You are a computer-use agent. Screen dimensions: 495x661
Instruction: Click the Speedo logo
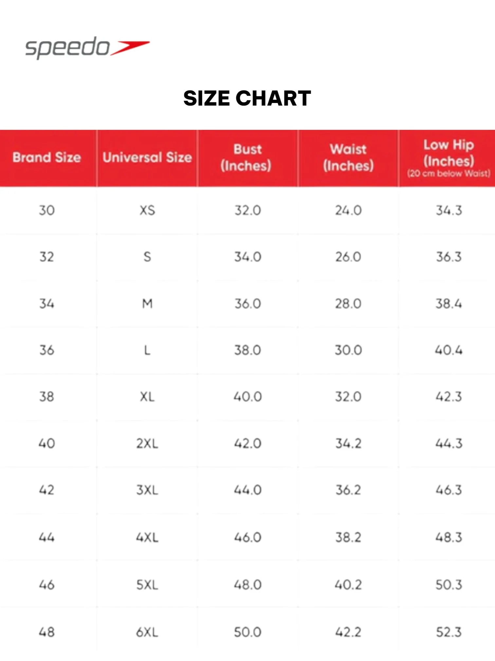87,48
